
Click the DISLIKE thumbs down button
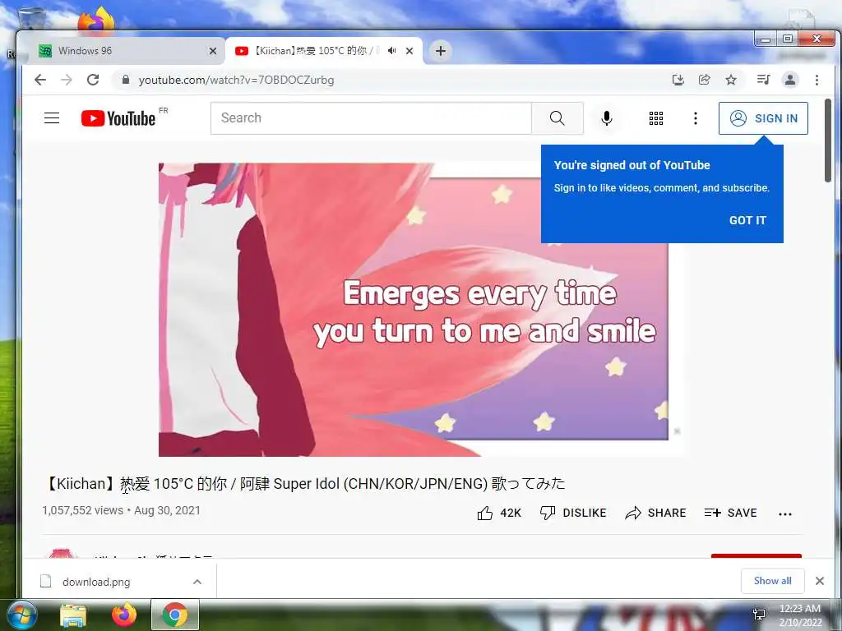point(573,513)
